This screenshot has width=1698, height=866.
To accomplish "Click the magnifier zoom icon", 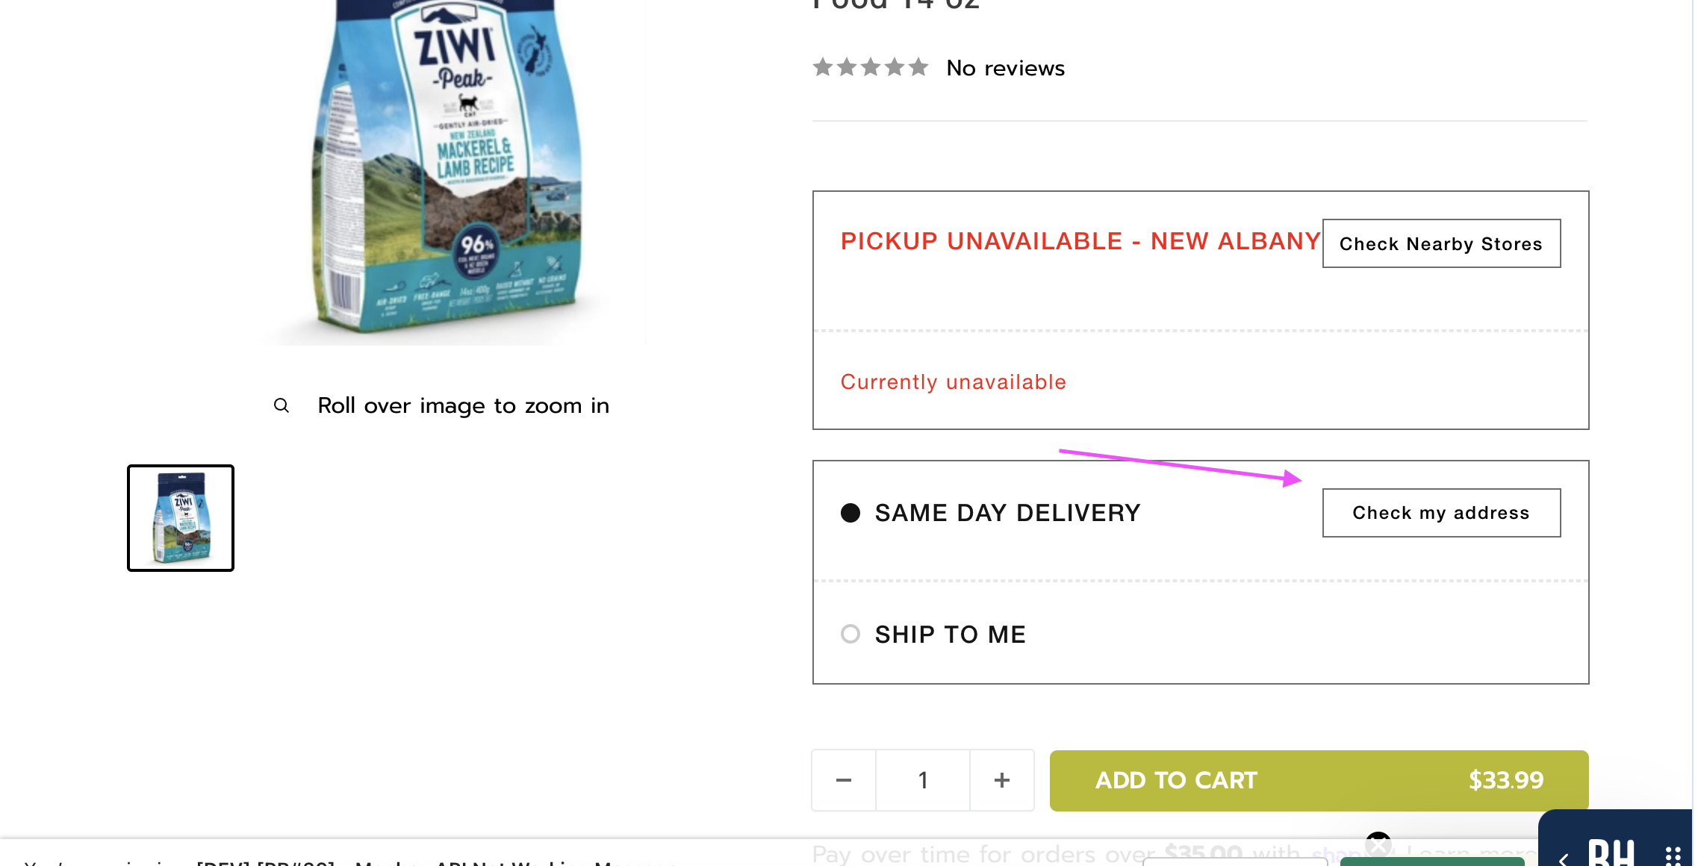I will pos(282,405).
